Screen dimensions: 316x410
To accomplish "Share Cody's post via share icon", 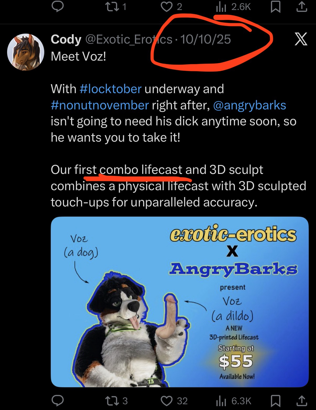I will coord(301,401).
